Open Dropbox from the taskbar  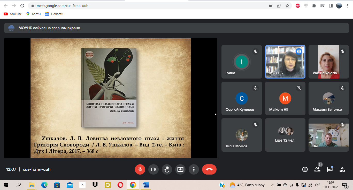(x=95, y=185)
